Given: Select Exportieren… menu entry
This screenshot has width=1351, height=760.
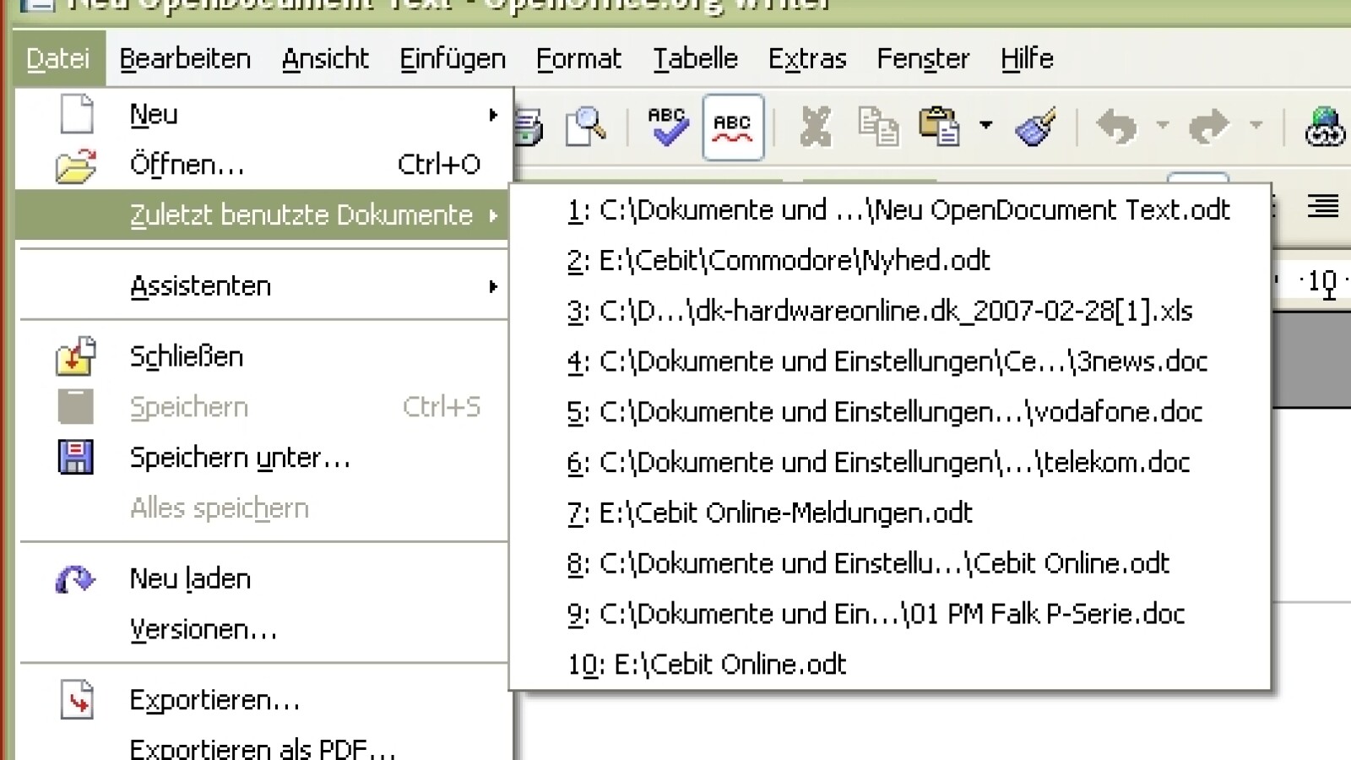Looking at the screenshot, I should point(214,700).
